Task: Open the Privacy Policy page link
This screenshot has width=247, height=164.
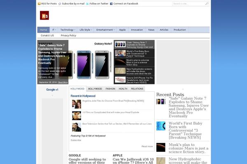Action: point(68,36)
